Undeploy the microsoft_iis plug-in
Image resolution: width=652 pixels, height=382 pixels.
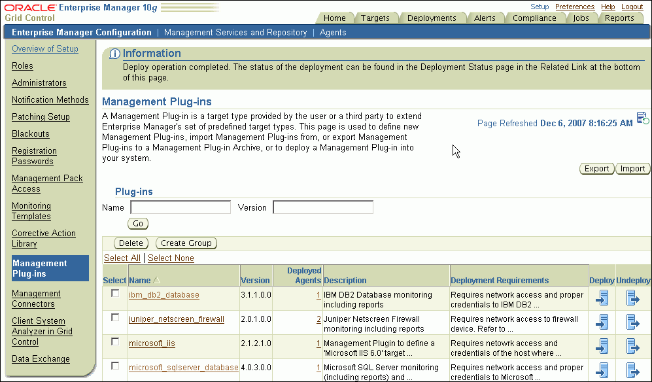(x=632, y=347)
